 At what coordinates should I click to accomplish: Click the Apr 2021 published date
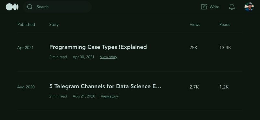(x=25, y=48)
